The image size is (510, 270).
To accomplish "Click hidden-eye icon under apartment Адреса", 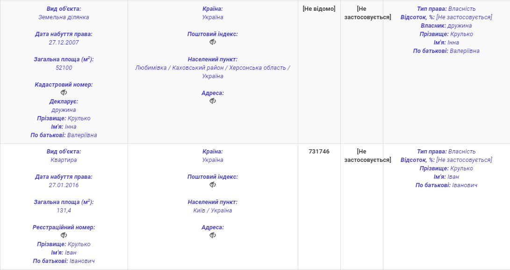I will point(213,235).
